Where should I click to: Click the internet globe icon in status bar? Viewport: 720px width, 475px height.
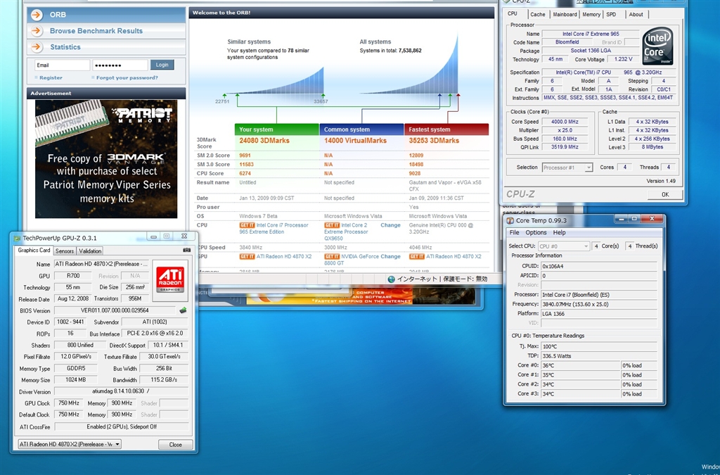pyautogui.click(x=391, y=279)
